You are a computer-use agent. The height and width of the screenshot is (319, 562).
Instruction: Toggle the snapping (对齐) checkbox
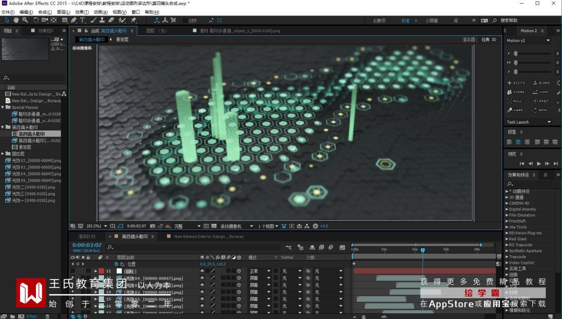tap(186, 21)
